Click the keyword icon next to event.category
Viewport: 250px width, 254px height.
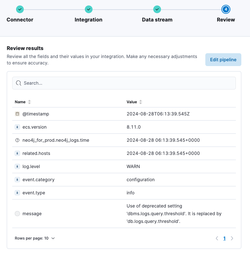[x=17, y=180]
